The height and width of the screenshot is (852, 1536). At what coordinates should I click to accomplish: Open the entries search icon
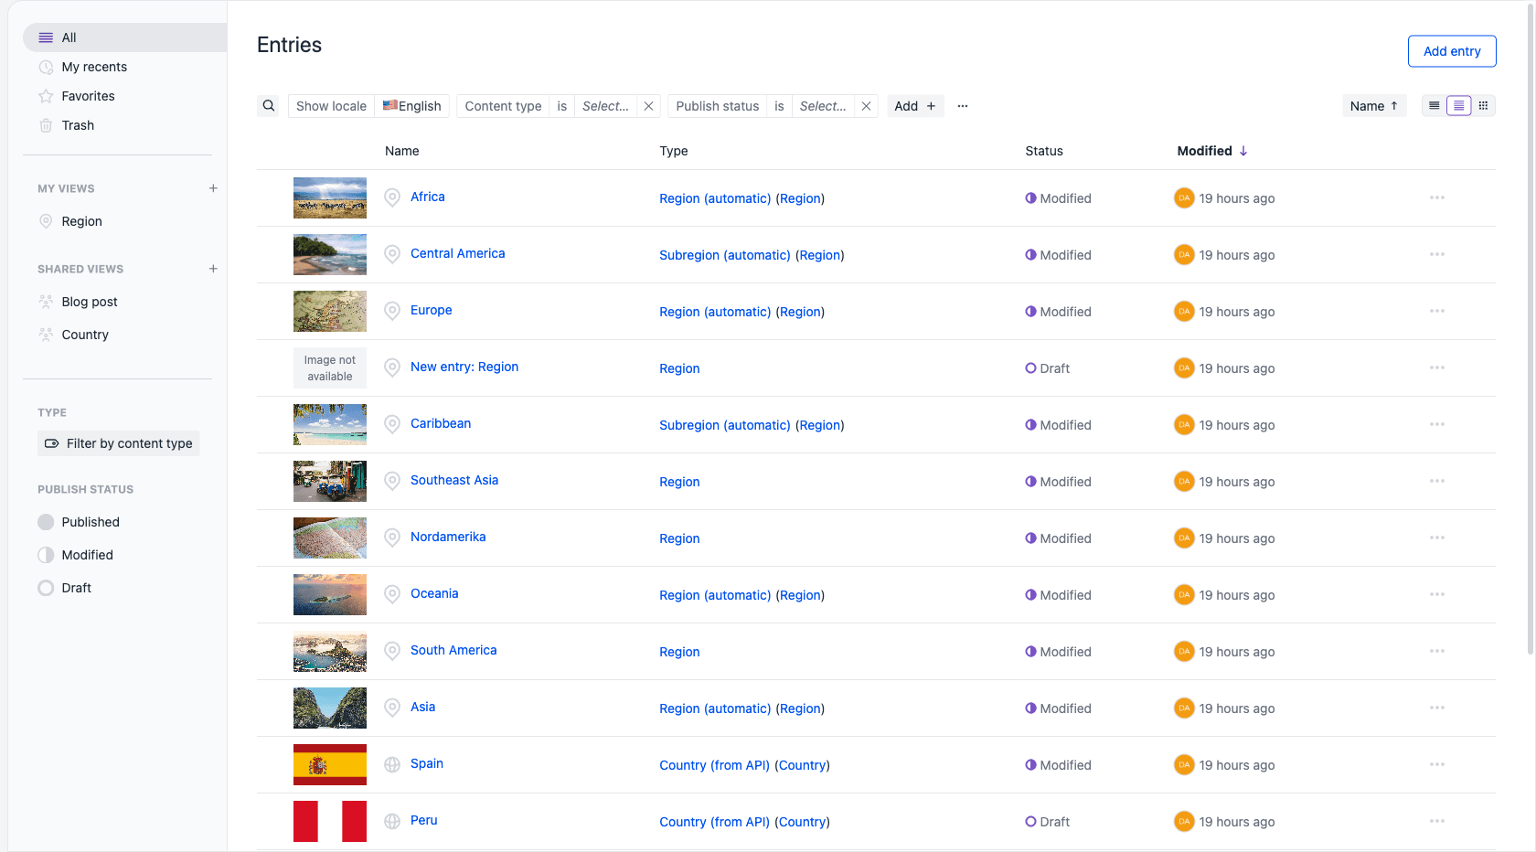[269, 106]
